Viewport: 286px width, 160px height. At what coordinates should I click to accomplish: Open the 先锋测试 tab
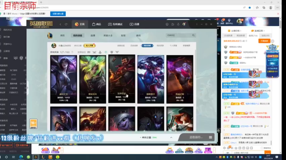pyautogui.click(x=115, y=24)
